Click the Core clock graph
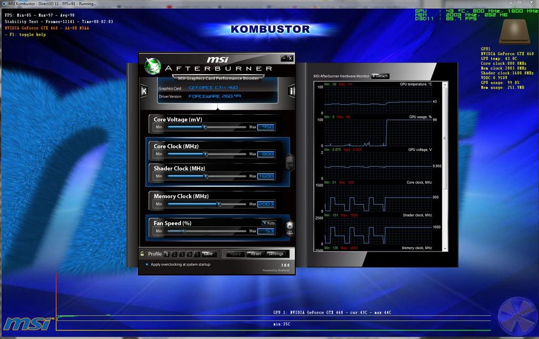539x339 pixels. coord(378,198)
